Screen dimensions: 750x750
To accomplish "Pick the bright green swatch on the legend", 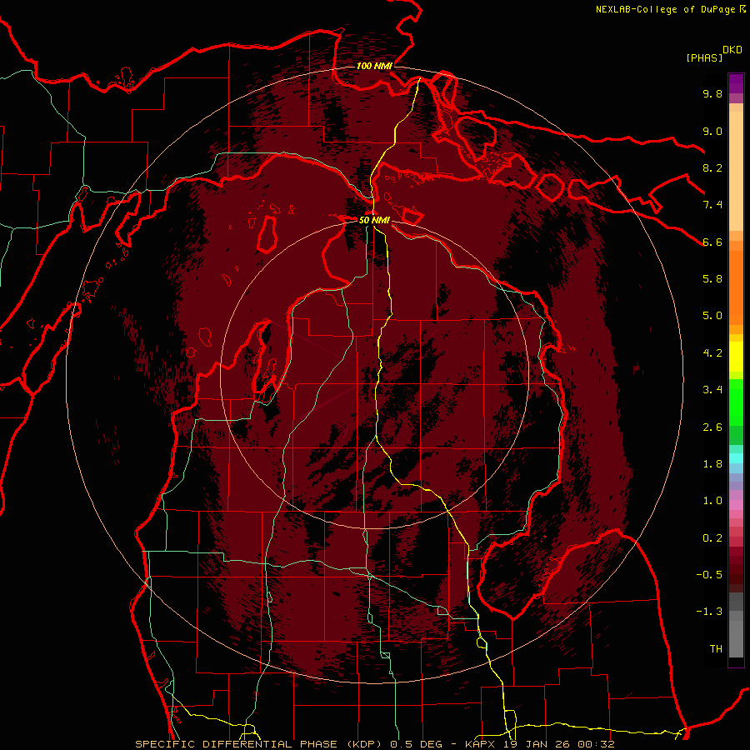I will click(x=736, y=402).
